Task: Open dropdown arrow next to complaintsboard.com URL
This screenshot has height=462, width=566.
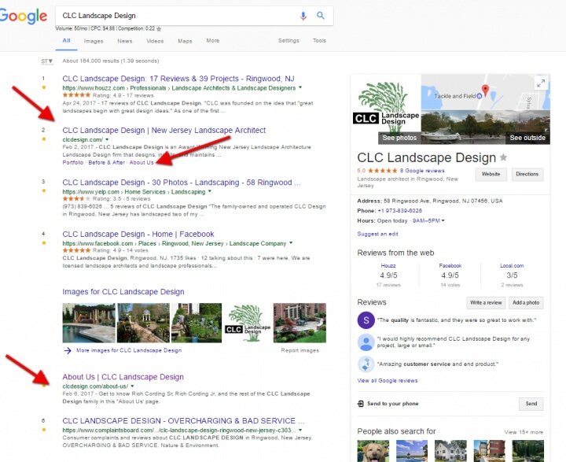Action: click(x=300, y=431)
